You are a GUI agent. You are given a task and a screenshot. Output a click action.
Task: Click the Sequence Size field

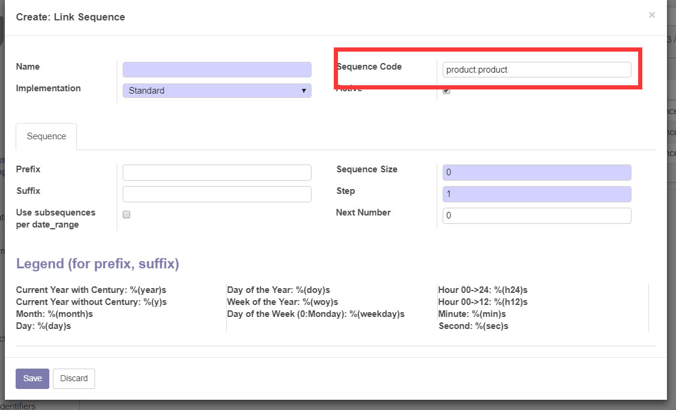pos(536,173)
